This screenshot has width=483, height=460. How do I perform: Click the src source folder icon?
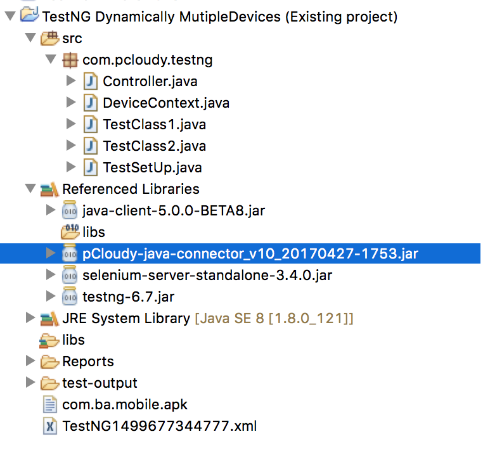click(49, 38)
